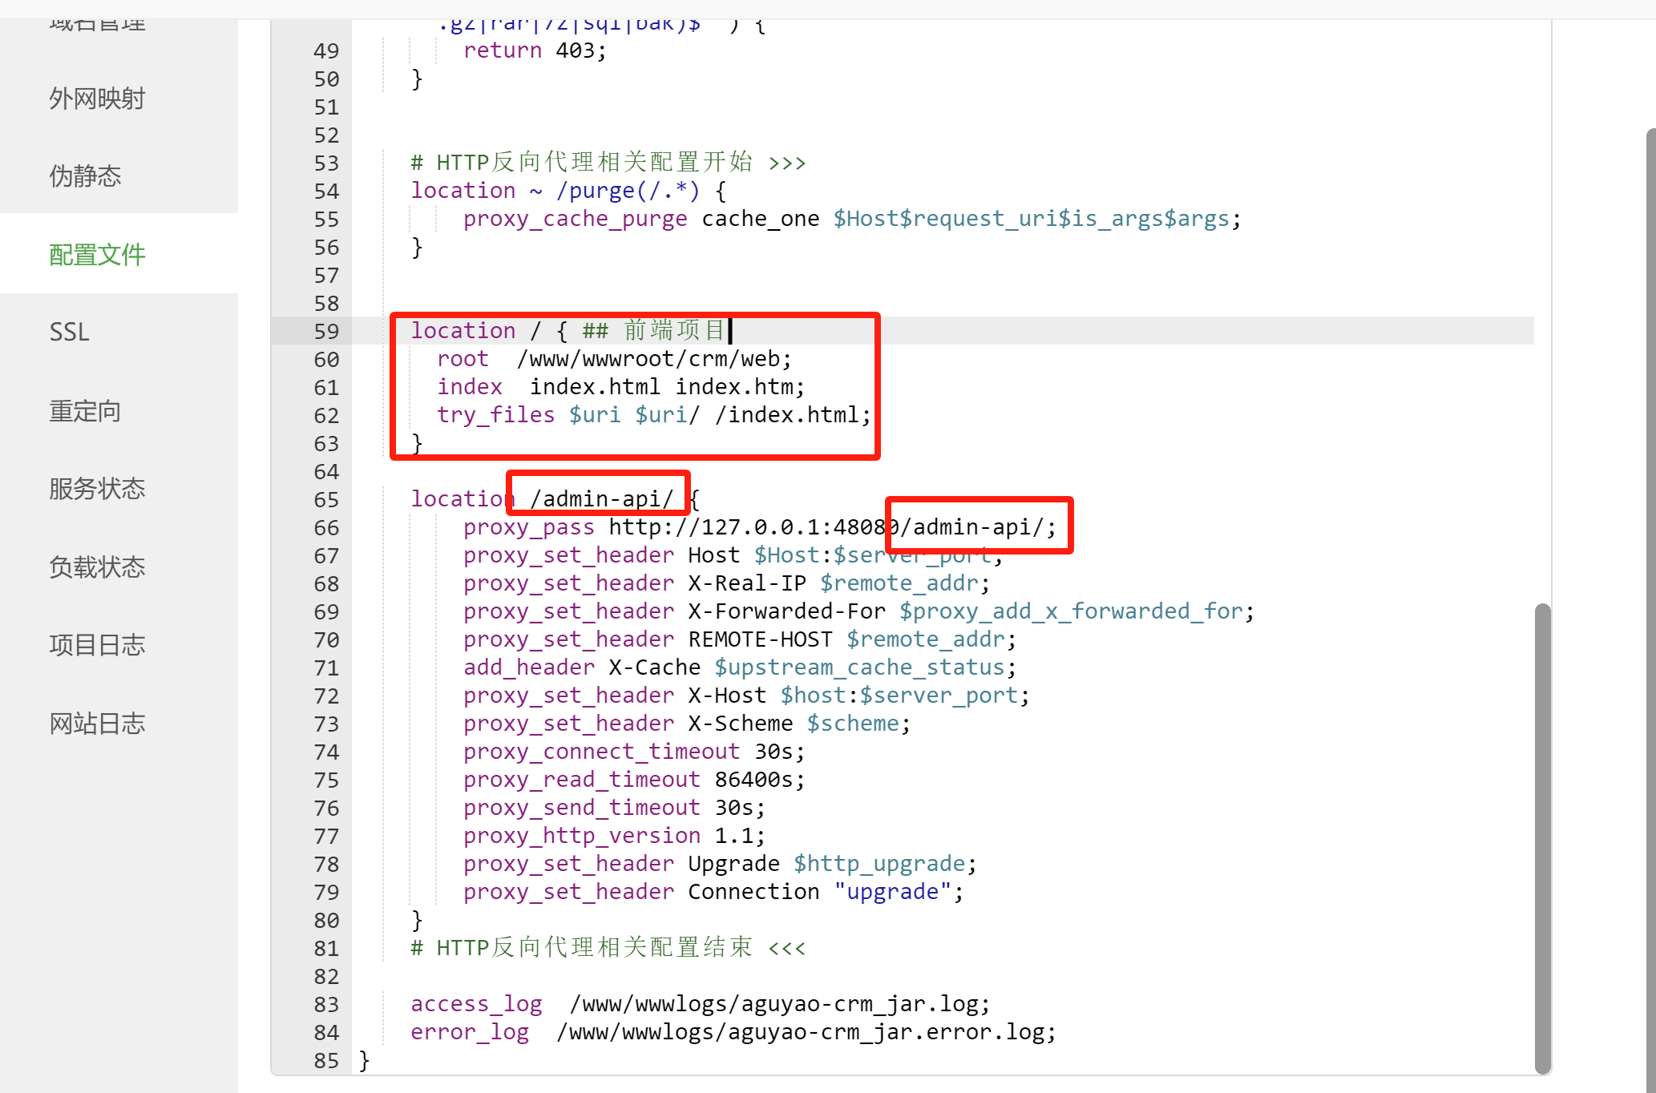Place cursor on proxy_pass line text

[721, 528]
